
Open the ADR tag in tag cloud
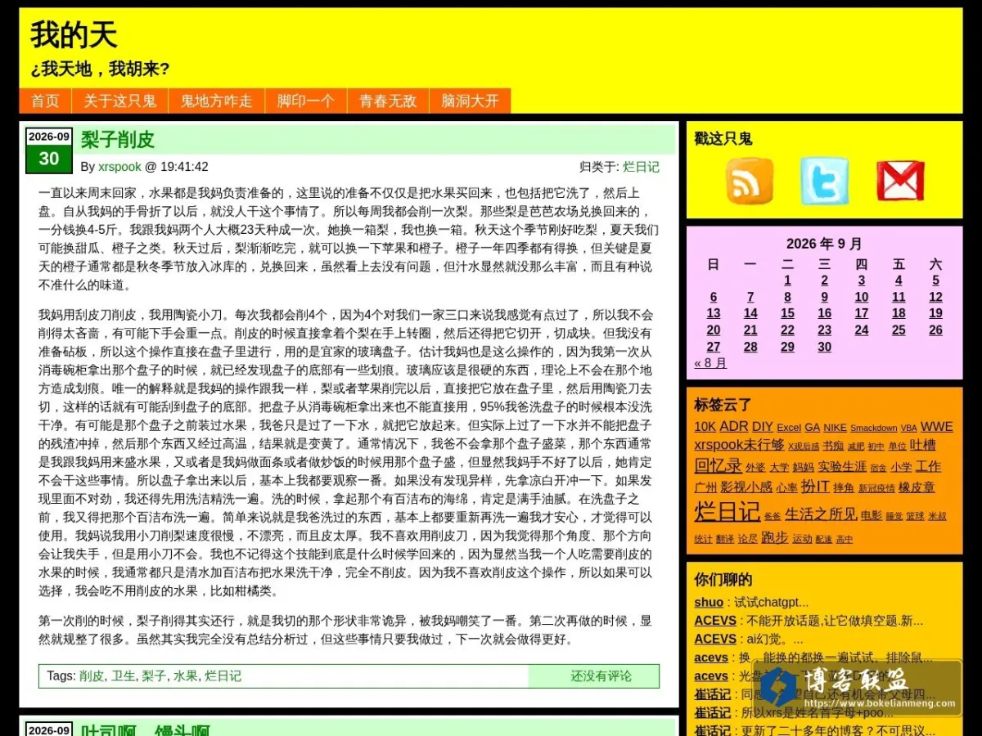click(x=733, y=426)
